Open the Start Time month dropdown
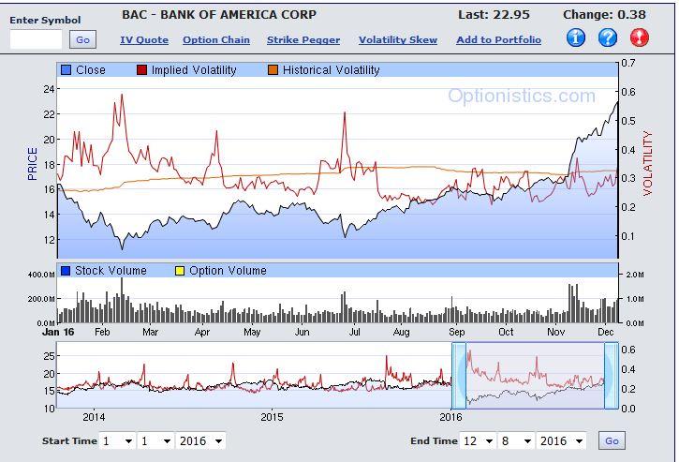 click(x=117, y=440)
